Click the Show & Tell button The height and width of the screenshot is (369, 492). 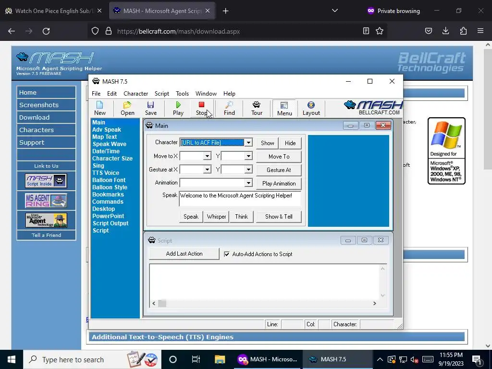(279, 217)
